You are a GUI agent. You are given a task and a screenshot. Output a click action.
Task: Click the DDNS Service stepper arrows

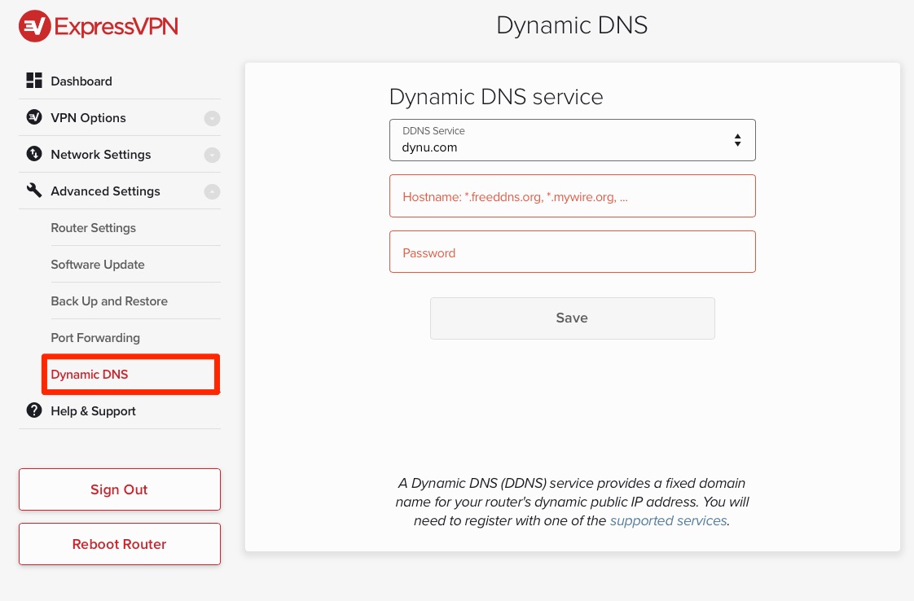tap(737, 140)
